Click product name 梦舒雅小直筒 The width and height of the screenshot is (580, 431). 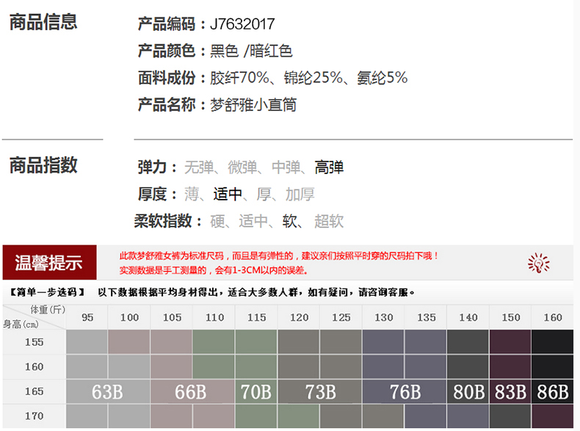(x=253, y=105)
